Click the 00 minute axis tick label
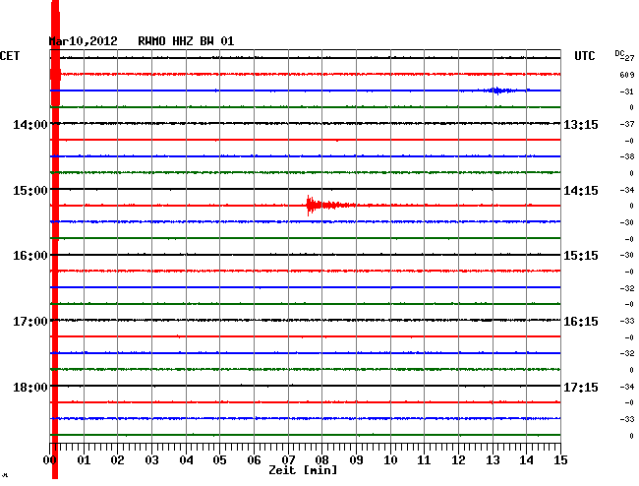 [x=50, y=460]
